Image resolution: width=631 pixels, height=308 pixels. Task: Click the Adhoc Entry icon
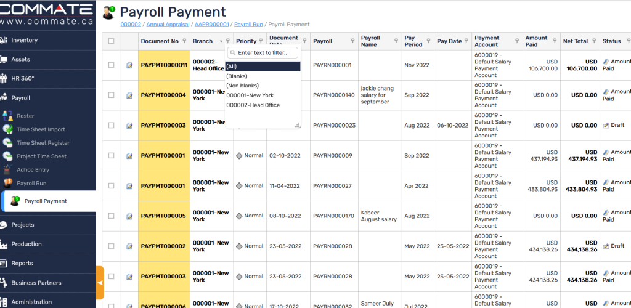[7, 169]
